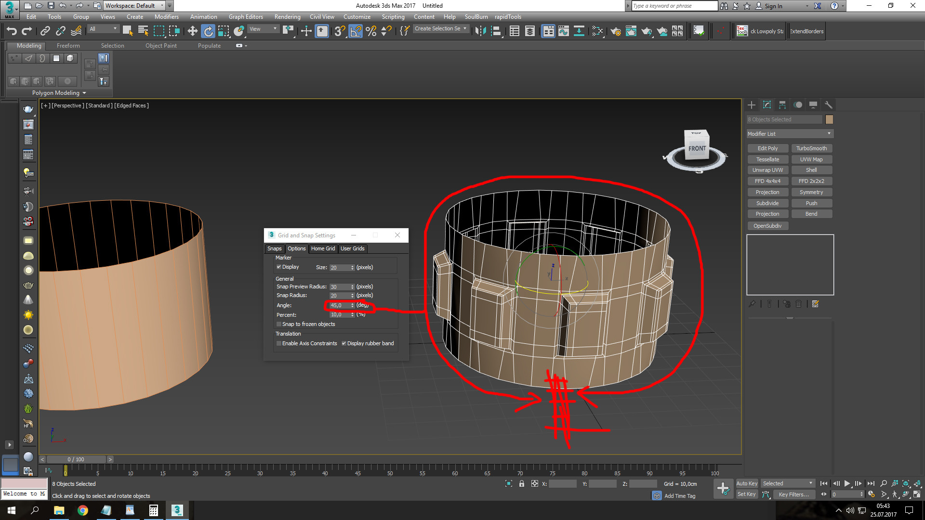The width and height of the screenshot is (925, 520).
Task: Apply TurboSmooth modifier
Action: click(811, 148)
